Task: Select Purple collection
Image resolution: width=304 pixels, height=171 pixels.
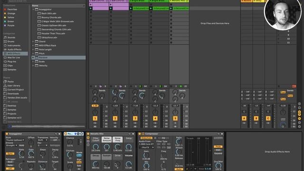Action: (x=11, y=25)
